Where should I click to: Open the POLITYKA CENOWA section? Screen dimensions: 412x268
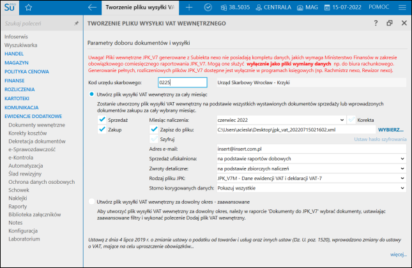click(x=27, y=71)
